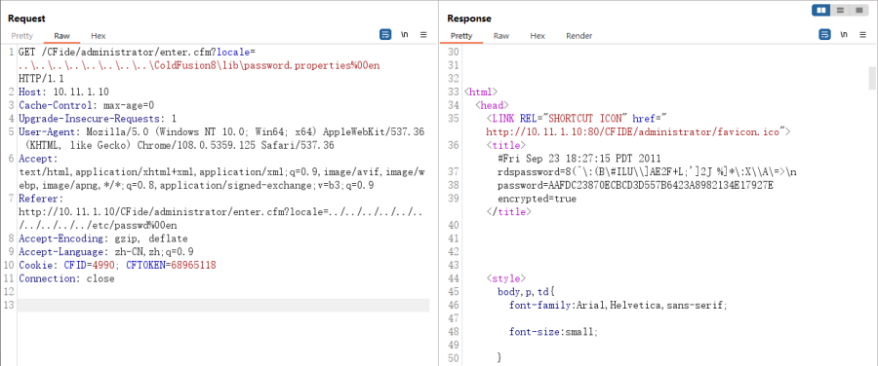Select the side-by-side layout icon

point(821,10)
